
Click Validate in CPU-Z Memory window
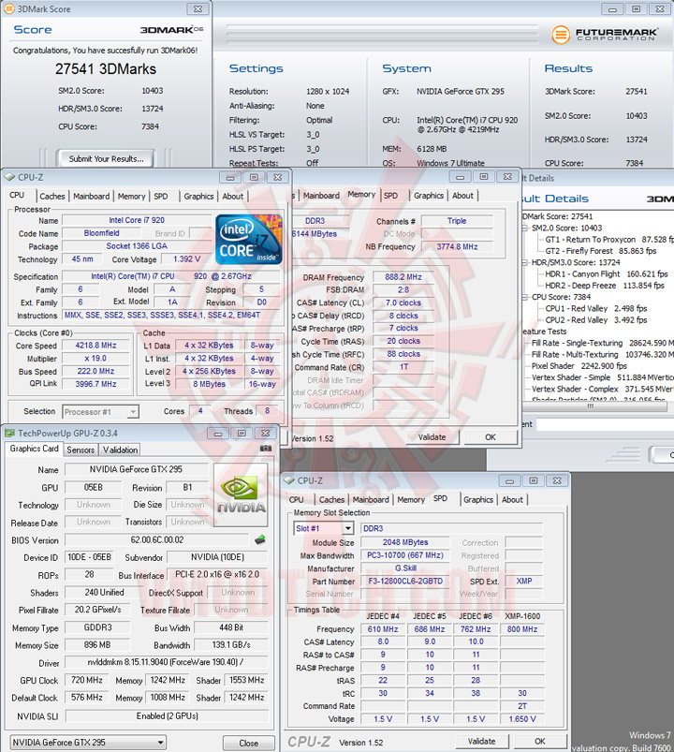pyautogui.click(x=432, y=437)
